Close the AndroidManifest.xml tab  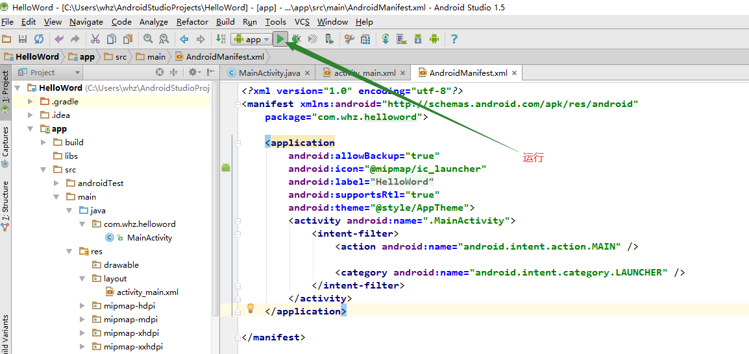coord(515,73)
